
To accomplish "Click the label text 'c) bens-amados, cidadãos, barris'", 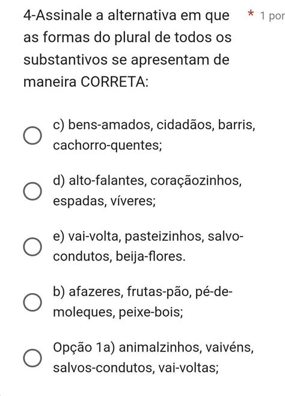I will [154, 125].
